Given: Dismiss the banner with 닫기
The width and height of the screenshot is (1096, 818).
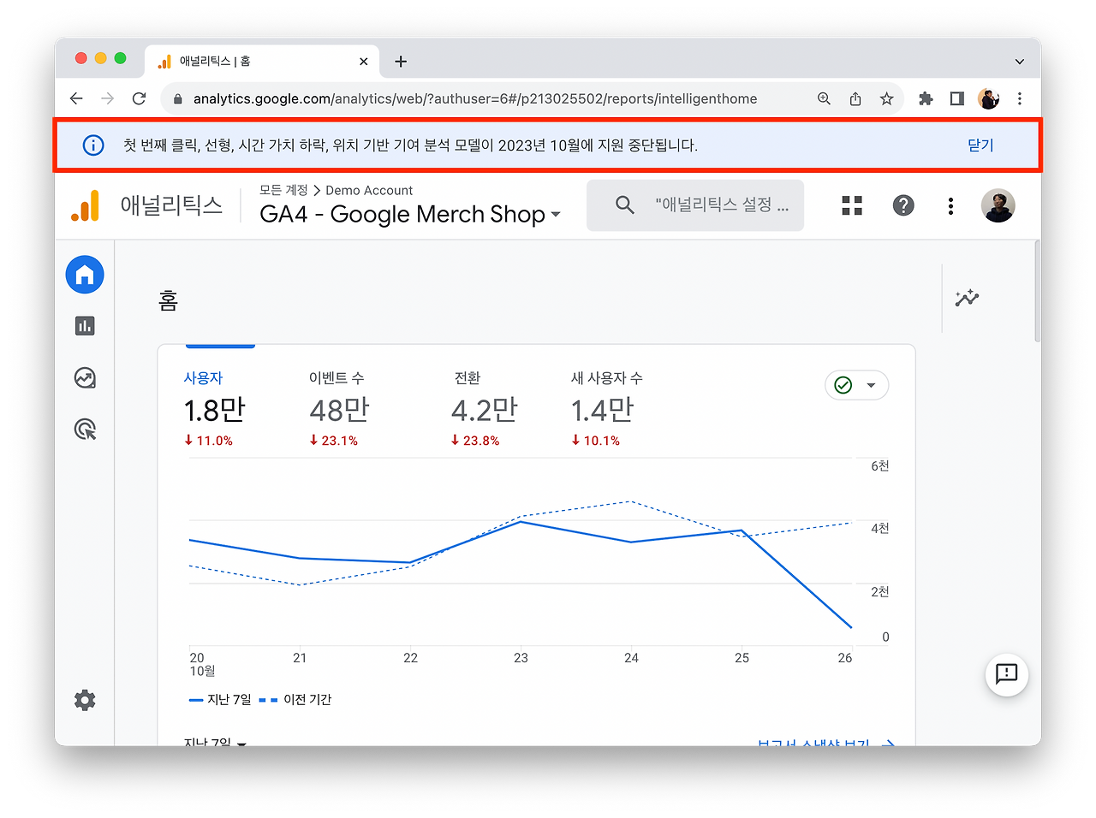Looking at the screenshot, I should pyautogui.click(x=980, y=145).
